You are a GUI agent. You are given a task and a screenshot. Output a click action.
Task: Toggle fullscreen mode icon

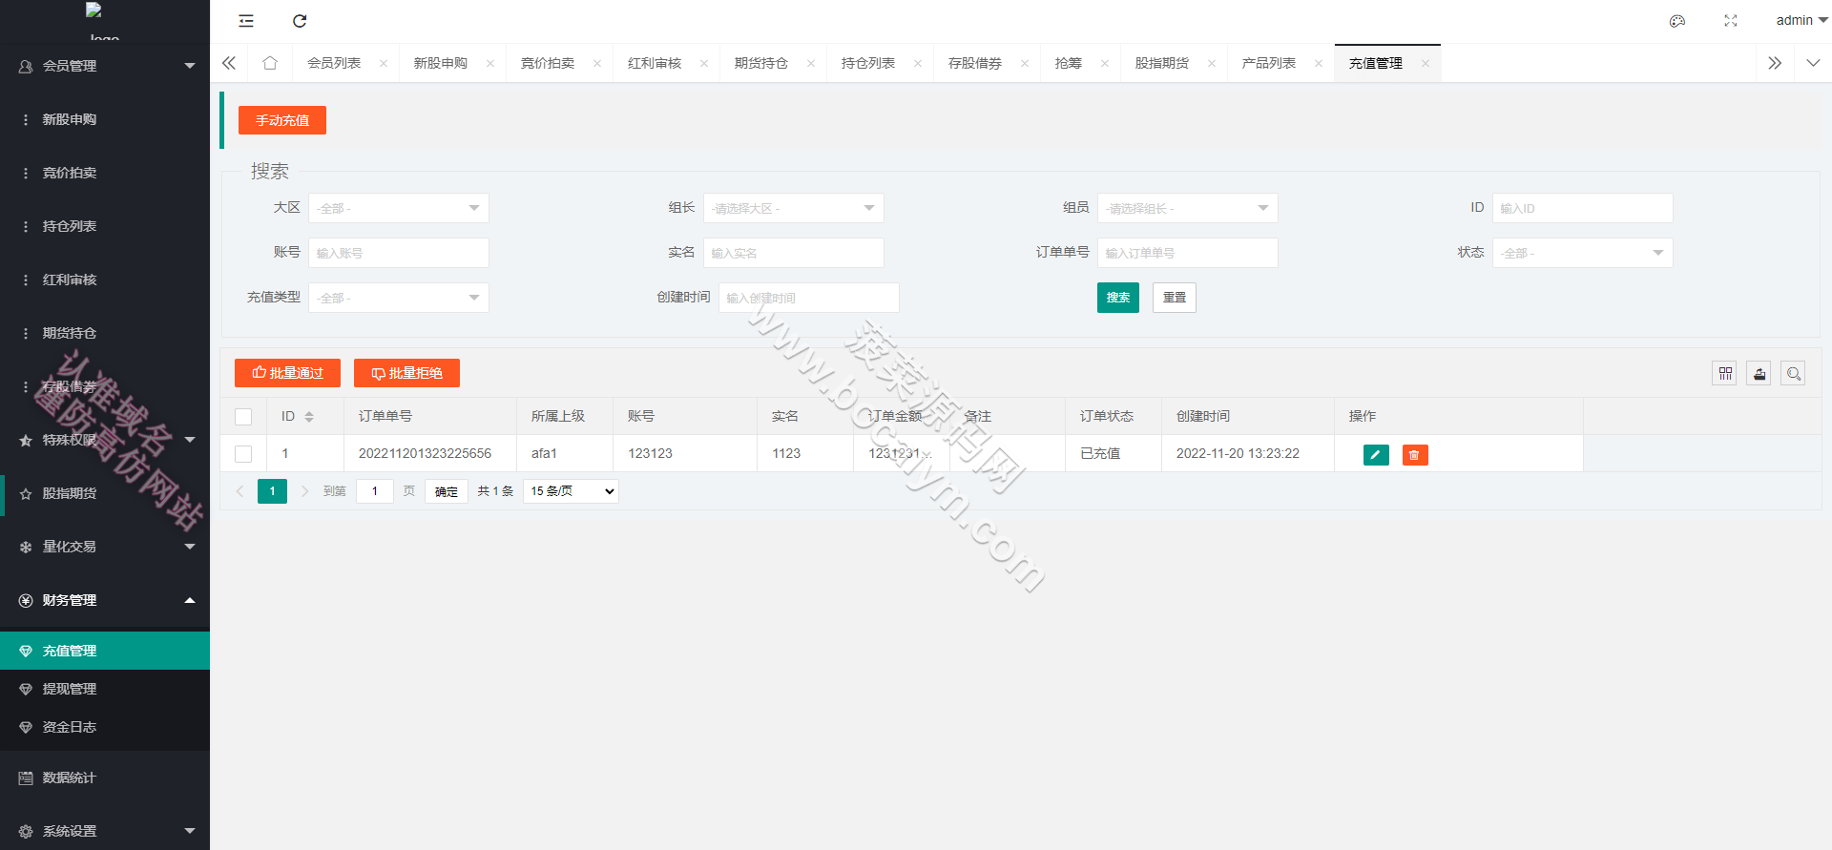(x=1731, y=21)
